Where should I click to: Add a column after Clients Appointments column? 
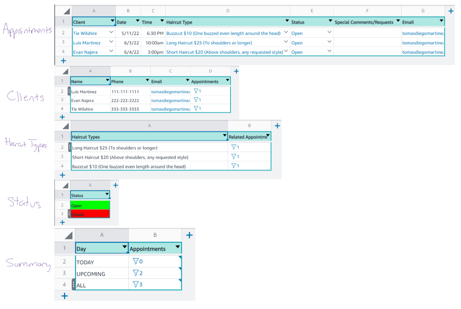(x=236, y=71)
